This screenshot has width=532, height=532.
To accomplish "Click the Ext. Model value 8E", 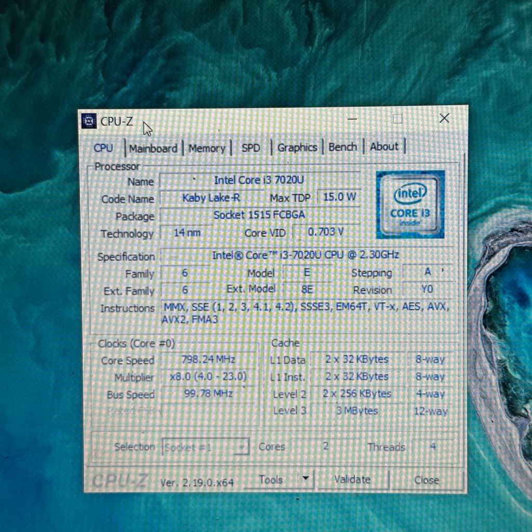I will click(307, 289).
